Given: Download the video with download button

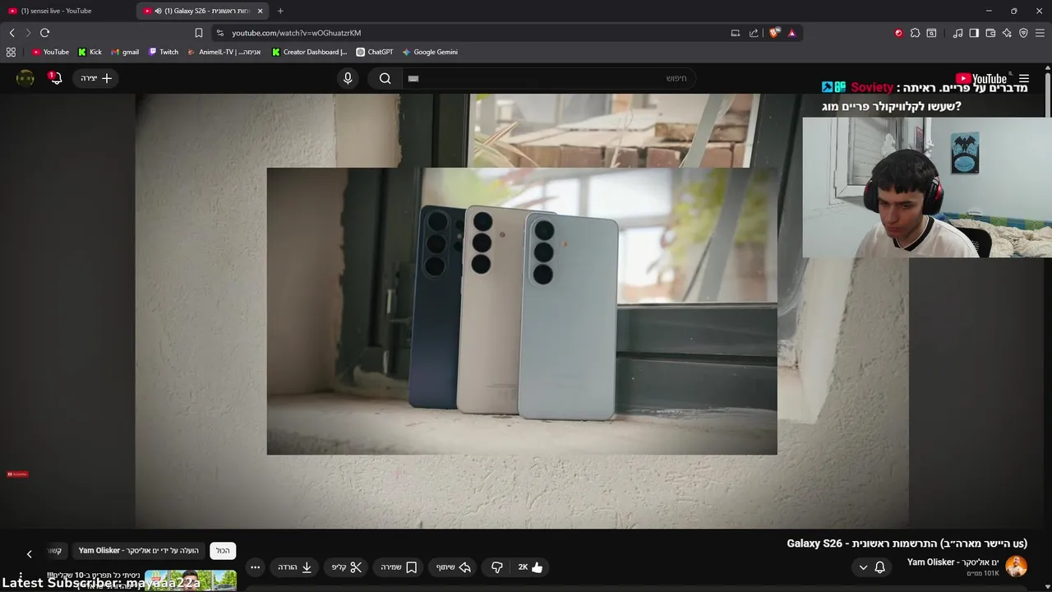Looking at the screenshot, I should [x=295, y=567].
